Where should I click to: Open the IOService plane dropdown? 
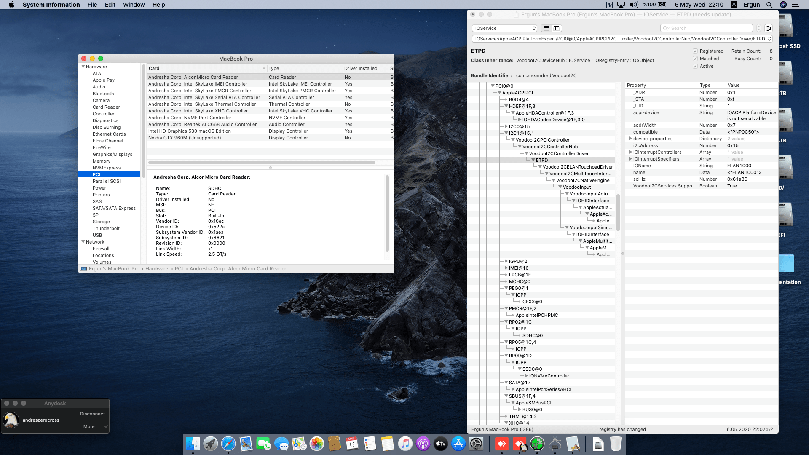point(504,28)
